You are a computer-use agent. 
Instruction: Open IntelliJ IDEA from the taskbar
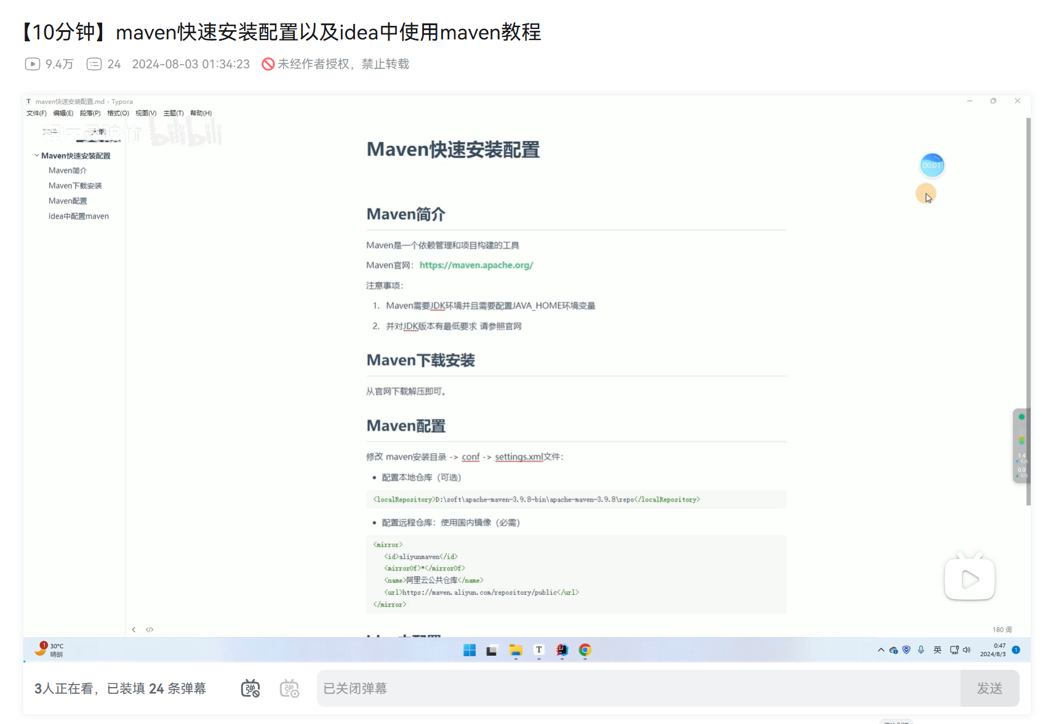tap(562, 650)
